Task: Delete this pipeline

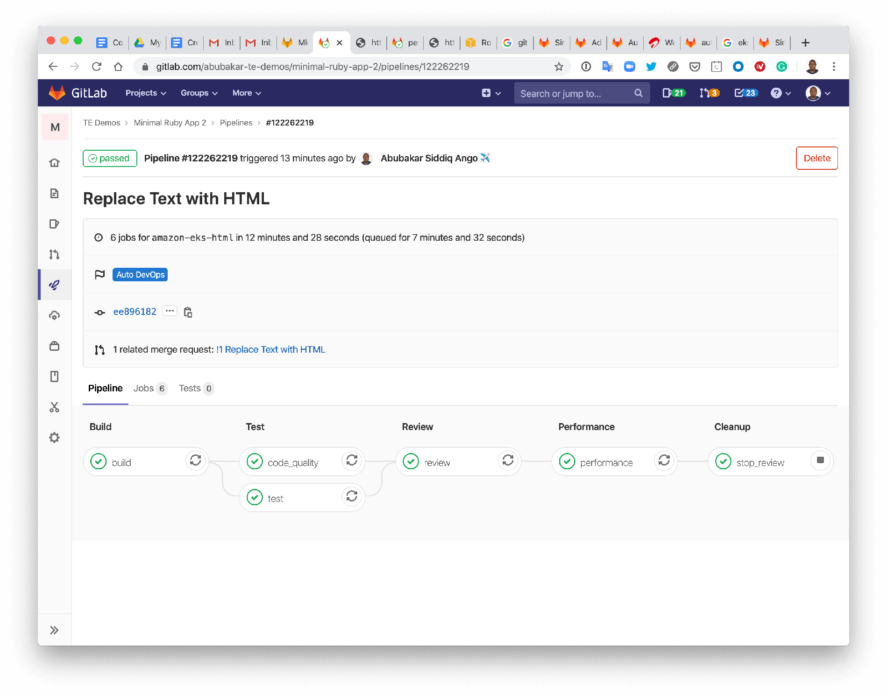Action: coord(816,158)
